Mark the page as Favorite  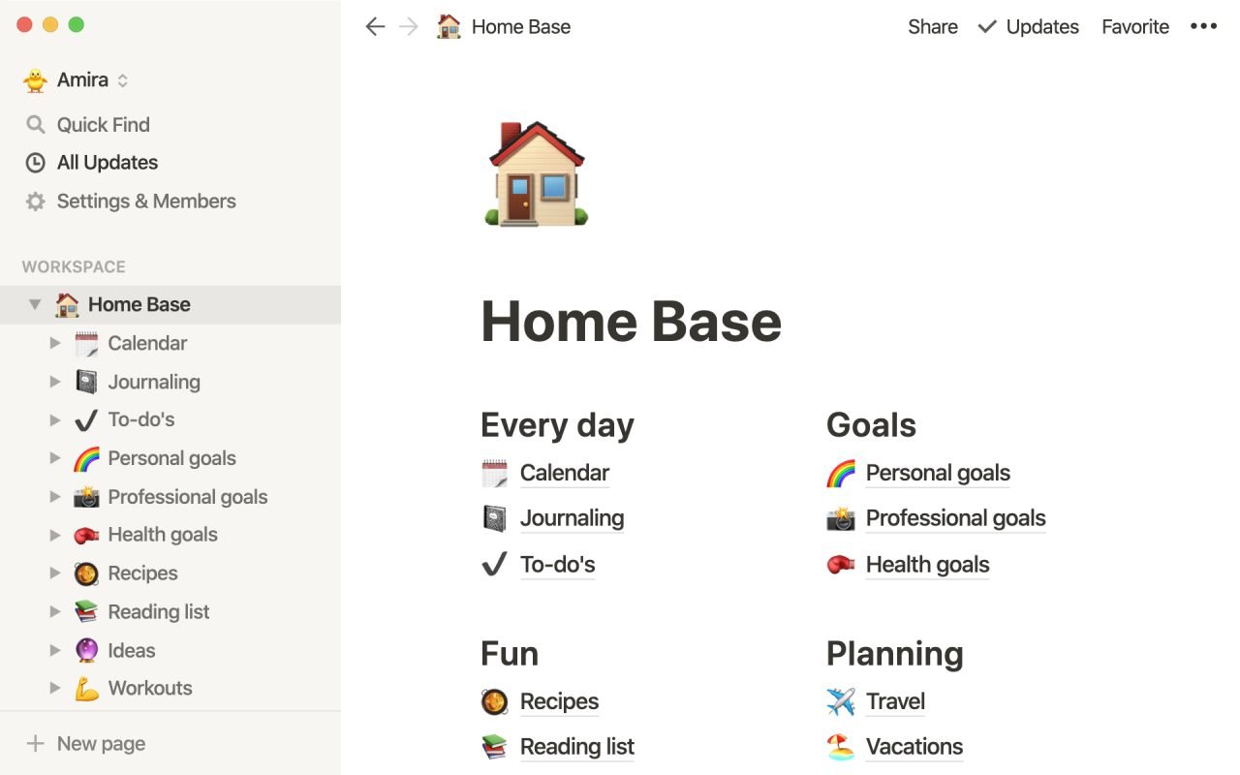pos(1134,27)
